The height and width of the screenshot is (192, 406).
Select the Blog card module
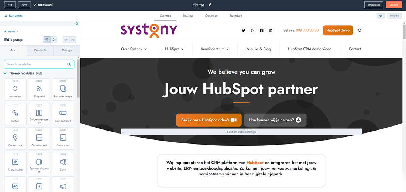click(x=39, y=89)
